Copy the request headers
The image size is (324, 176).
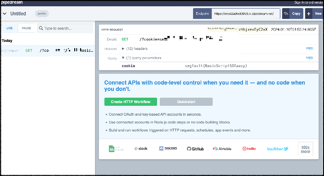[309, 48]
